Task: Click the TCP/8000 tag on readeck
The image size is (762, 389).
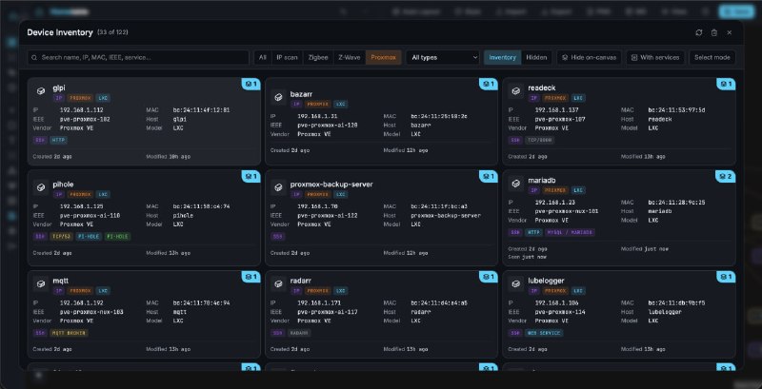Action: click(x=539, y=140)
